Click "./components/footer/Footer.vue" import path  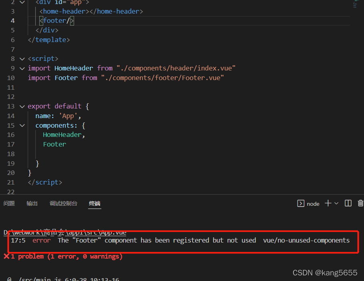(163, 78)
